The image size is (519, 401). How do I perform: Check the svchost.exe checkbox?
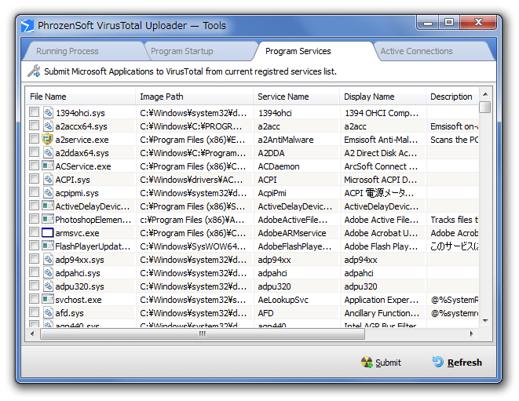[x=34, y=299]
